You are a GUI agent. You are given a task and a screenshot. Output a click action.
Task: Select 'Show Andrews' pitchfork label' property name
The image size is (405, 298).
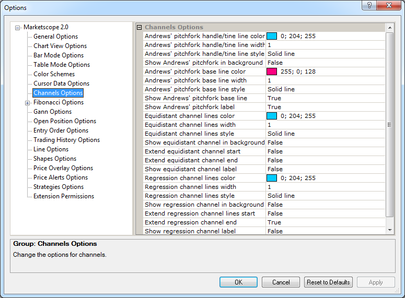[190, 107]
